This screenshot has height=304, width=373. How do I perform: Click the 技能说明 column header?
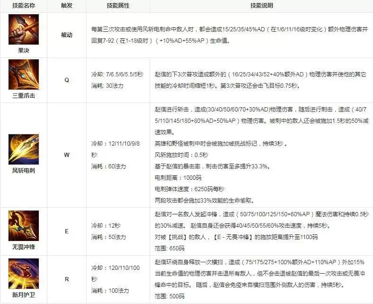261,6
